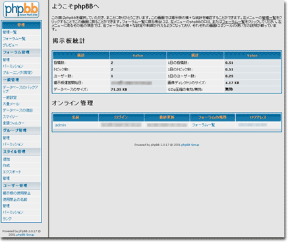Open 使用禁止の名前 link
This screenshot has width=290, height=243.
point(15,200)
